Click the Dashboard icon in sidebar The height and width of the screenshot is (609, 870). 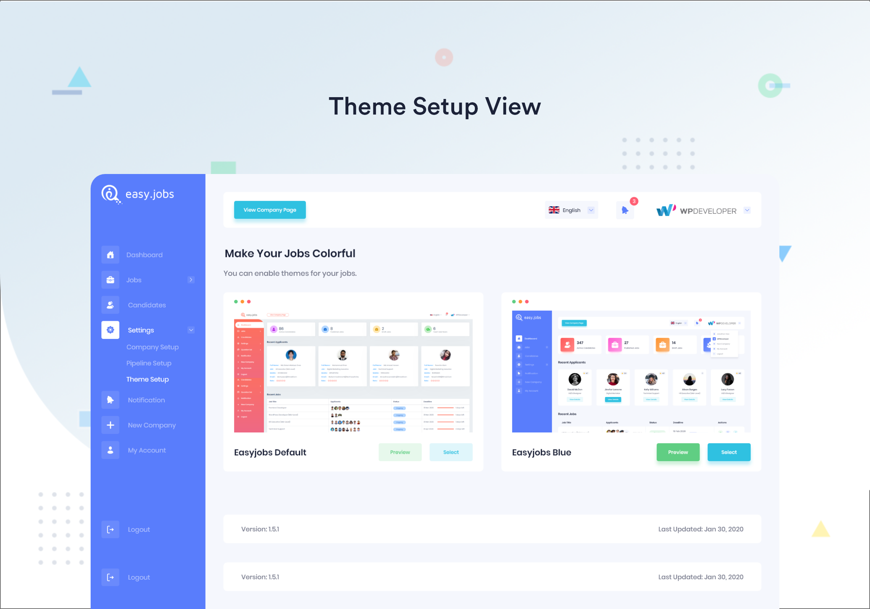111,254
